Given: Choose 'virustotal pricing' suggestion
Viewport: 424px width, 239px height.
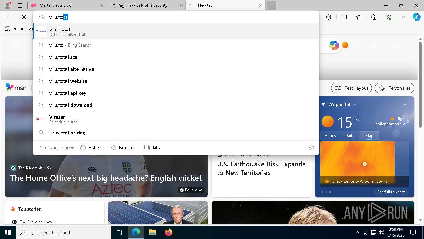Looking at the screenshot, I should (176, 133).
